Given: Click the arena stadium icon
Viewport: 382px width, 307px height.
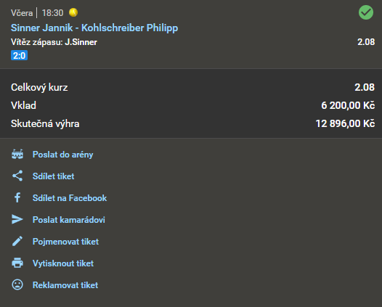Looking at the screenshot, I should pos(17,155).
